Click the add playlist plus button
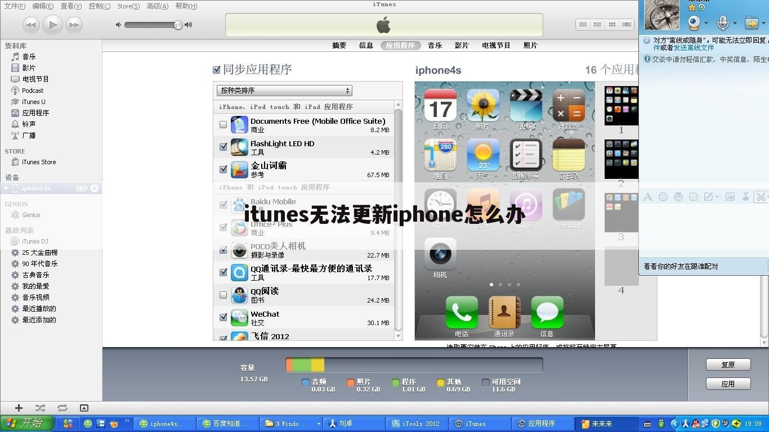The height and width of the screenshot is (432, 769). click(19, 408)
